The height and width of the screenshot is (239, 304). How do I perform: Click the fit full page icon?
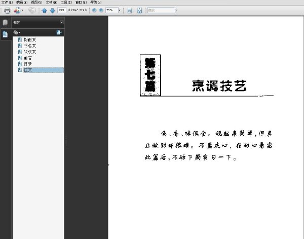coord(140,10)
